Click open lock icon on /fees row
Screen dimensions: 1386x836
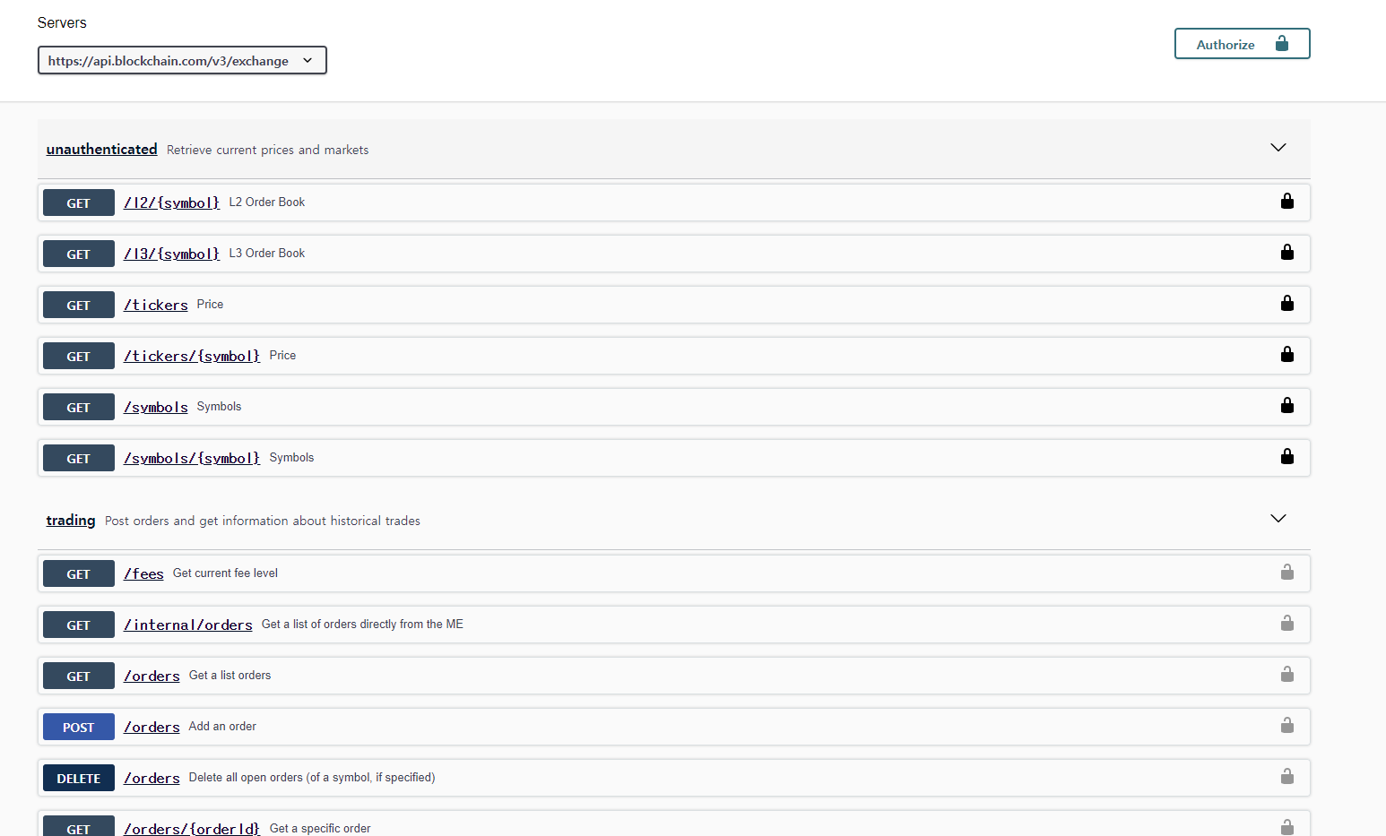tap(1287, 572)
